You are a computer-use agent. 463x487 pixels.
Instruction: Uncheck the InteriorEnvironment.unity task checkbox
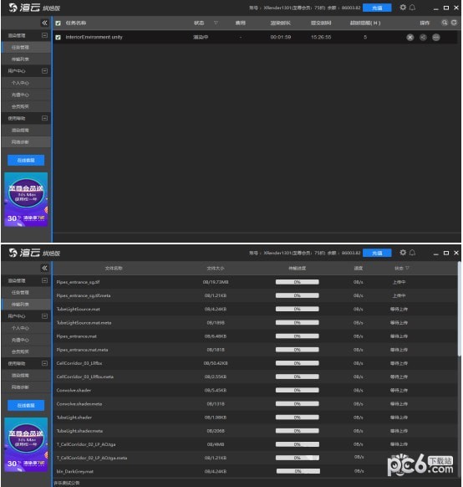(58, 38)
